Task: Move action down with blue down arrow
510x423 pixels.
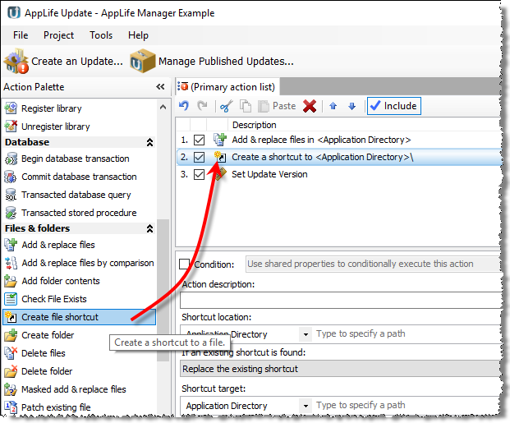Action: click(x=352, y=106)
